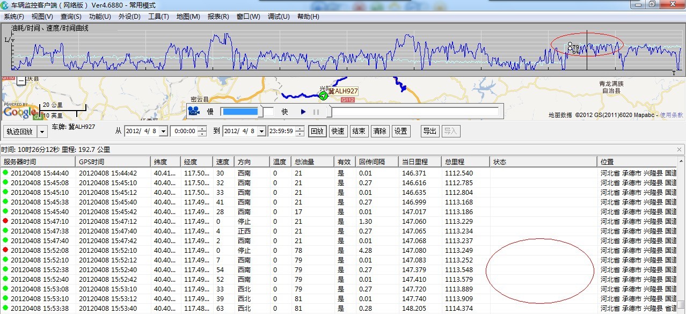Screen dimensions: 686x314
Task: Click the map zoom-out minus button
Action: (x=21, y=81)
